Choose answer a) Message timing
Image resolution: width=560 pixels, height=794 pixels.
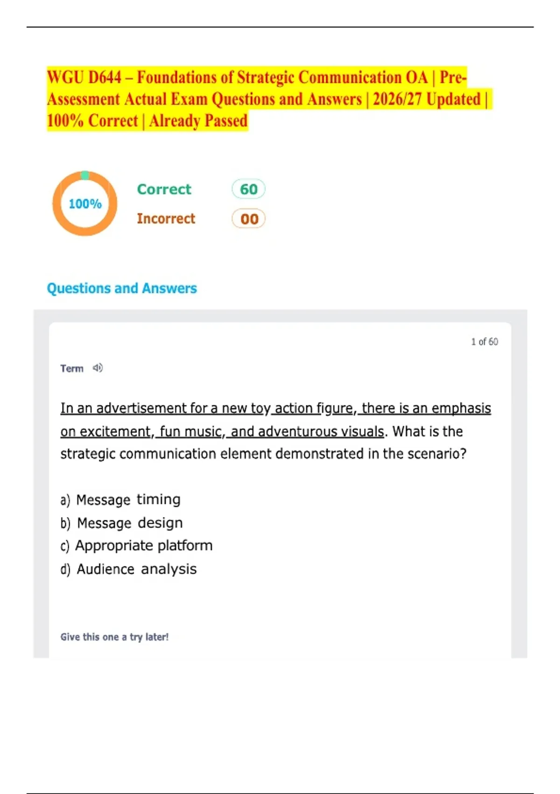[x=120, y=500]
